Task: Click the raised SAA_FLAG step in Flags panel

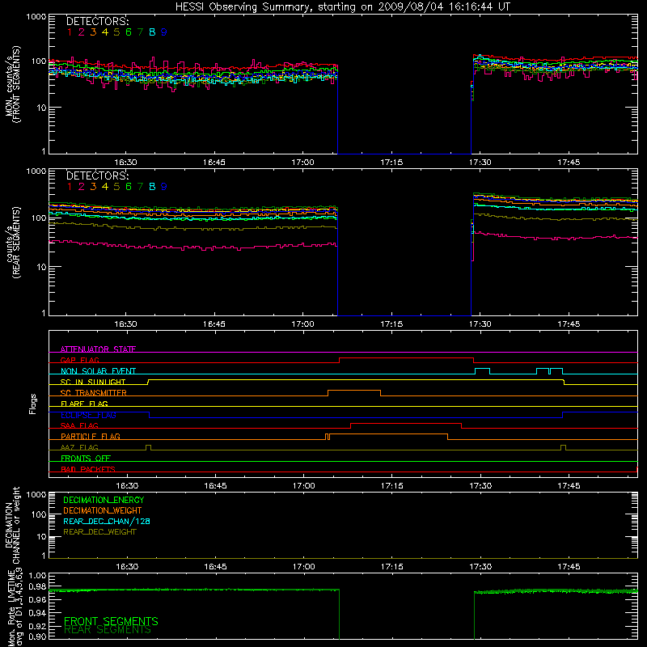Action: coord(406,423)
